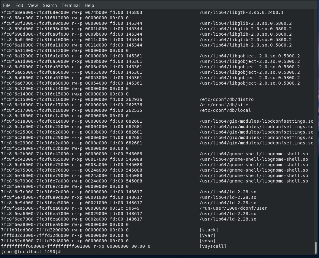Click offset 0011d000 on the libglib line
Image resolution: width=319 pixels, height=258 pixels.
pos(96,45)
